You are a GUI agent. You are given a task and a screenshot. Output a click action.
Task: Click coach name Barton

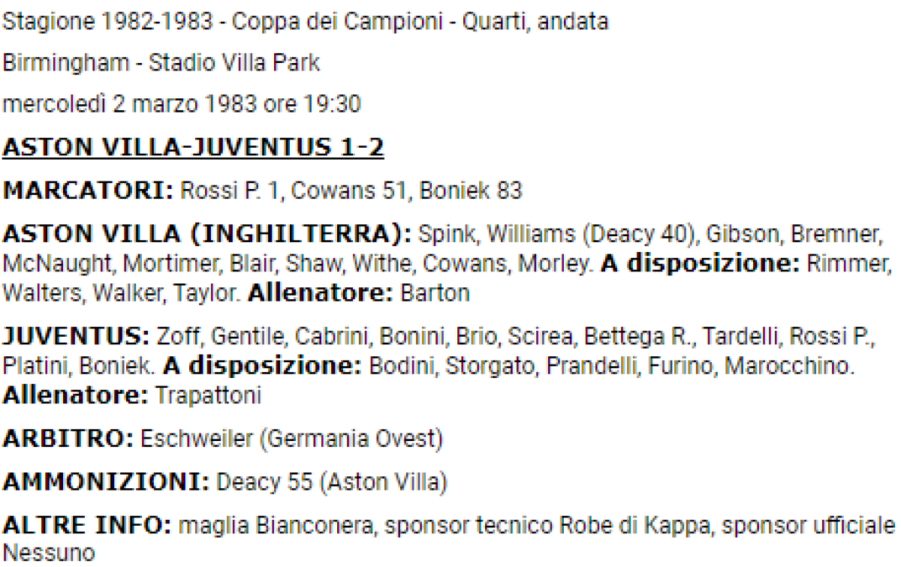pyautogui.click(x=435, y=292)
